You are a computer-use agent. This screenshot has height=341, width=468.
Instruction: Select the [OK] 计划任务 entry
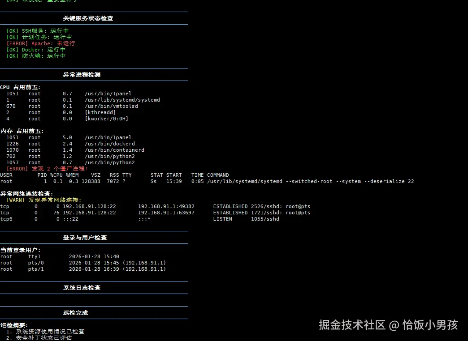click(x=36, y=37)
